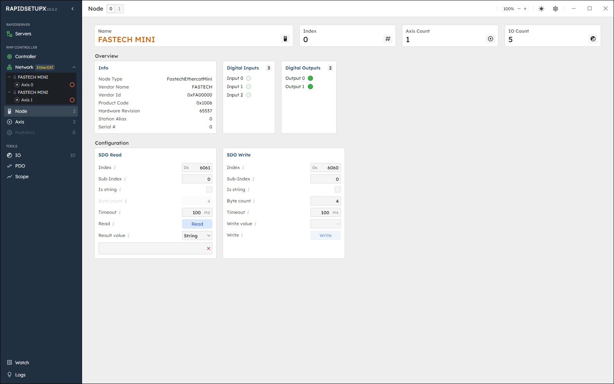Toggle Digital Output 0 indicator
This screenshot has height=384, width=614.
310,78
